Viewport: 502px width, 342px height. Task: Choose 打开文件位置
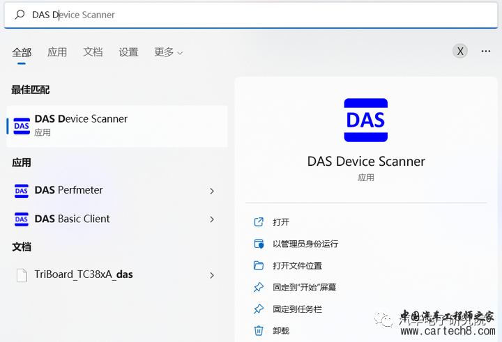(297, 265)
